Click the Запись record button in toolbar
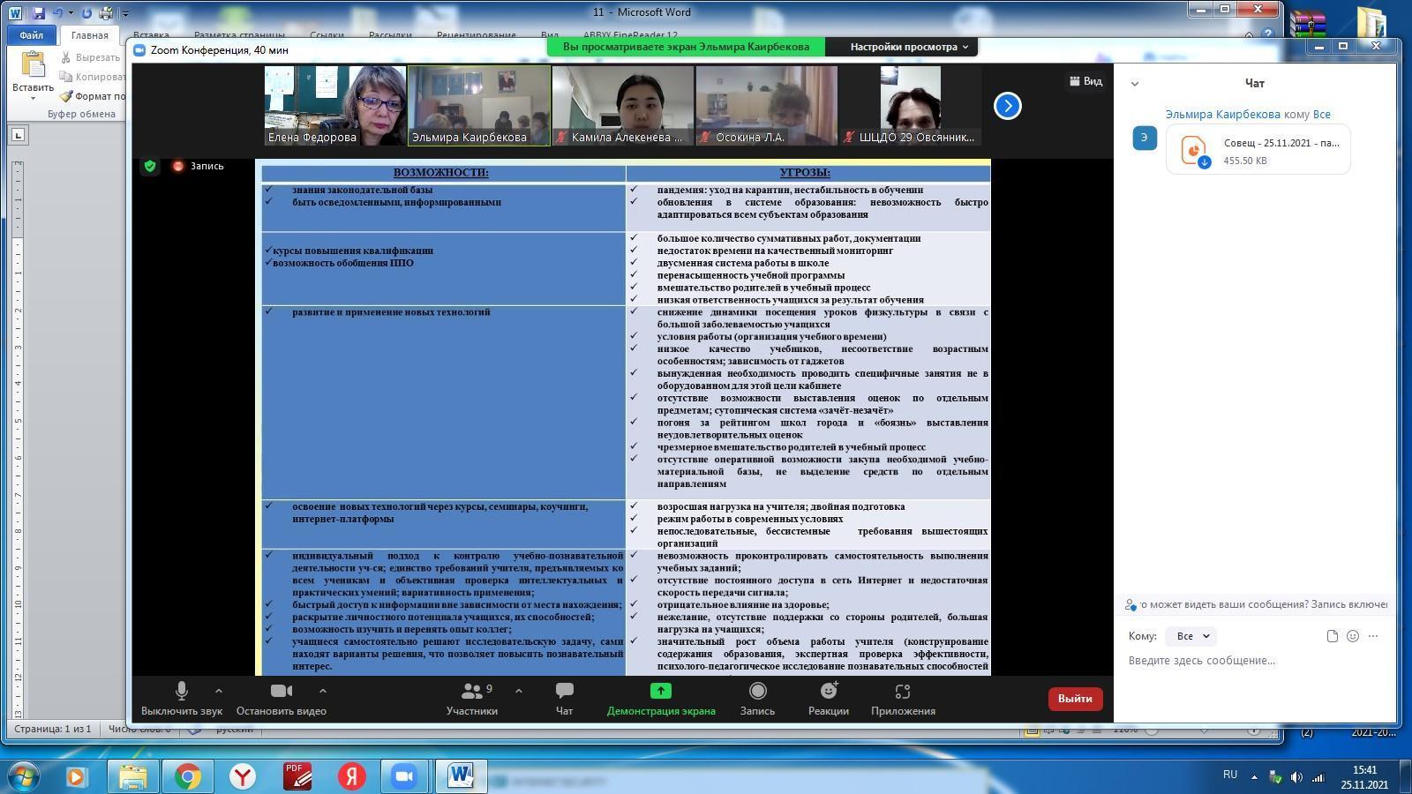 (x=757, y=699)
